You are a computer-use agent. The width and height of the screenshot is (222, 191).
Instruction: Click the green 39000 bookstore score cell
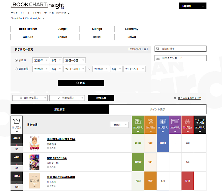[138, 162]
